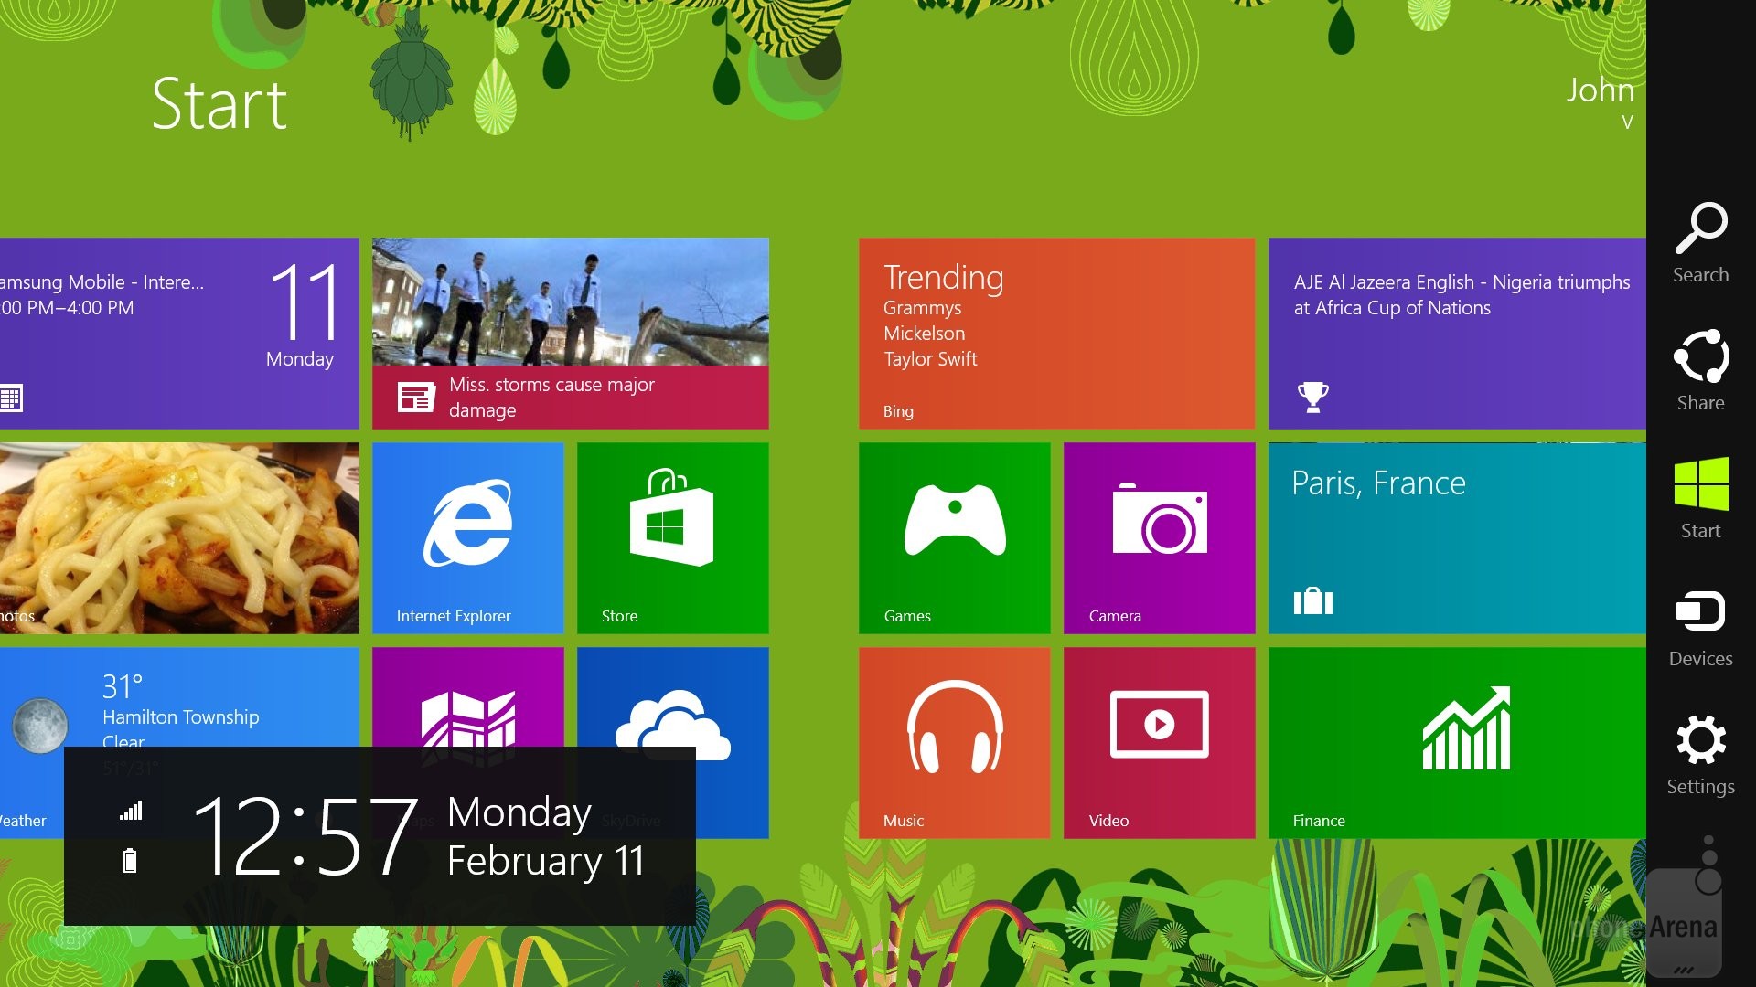Viewport: 1756px width, 987px height.
Task: Launch Internet Explorer tile
Action: point(468,538)
